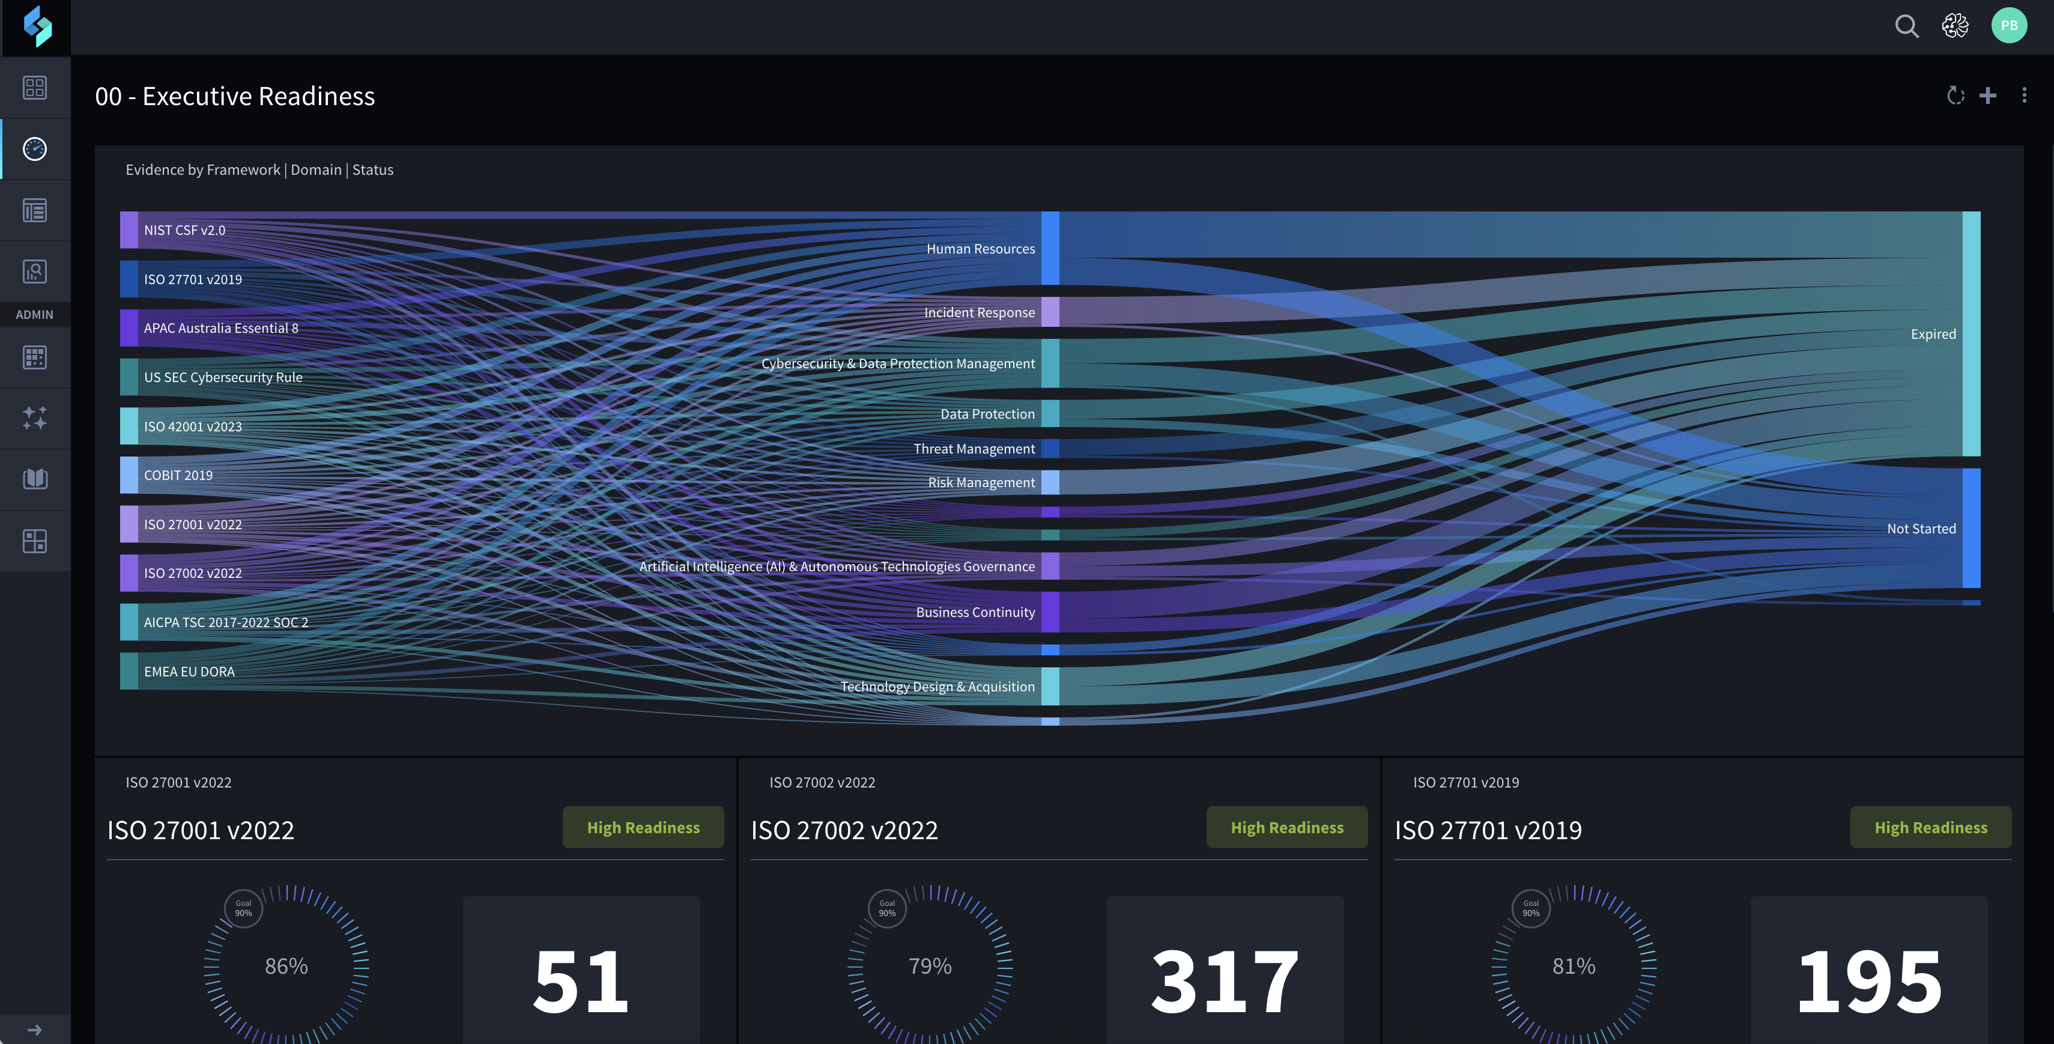Open search with the magnifier icon
The width and height of the screenshot is (2054, 1044).
[1906, 26]
